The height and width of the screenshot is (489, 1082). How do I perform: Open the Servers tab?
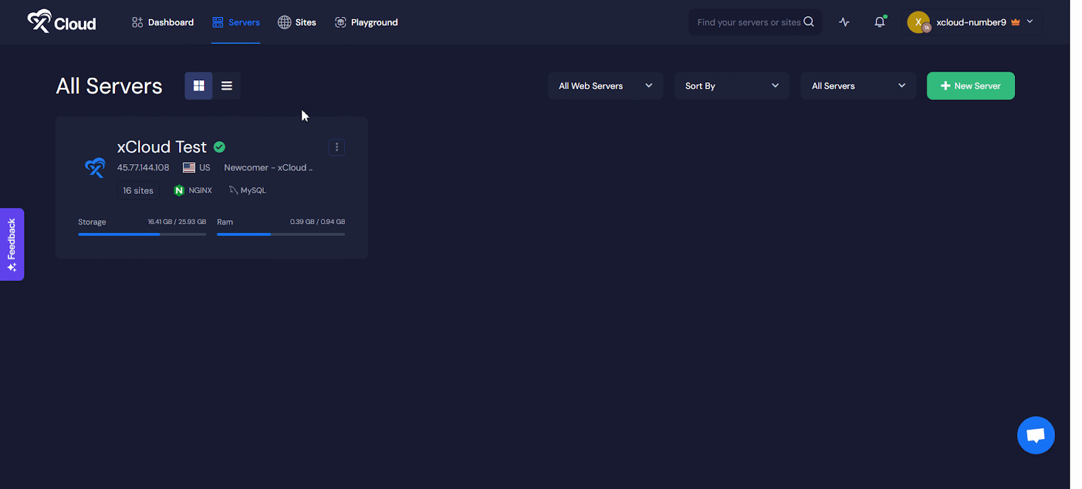coord(236,22)
